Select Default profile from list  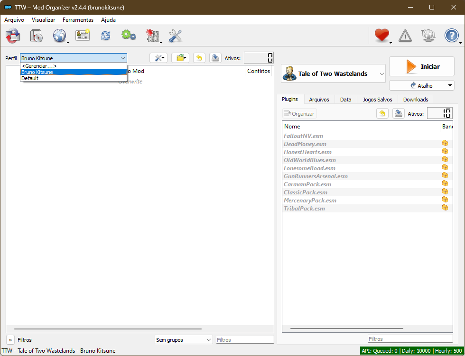coord(74,78)
